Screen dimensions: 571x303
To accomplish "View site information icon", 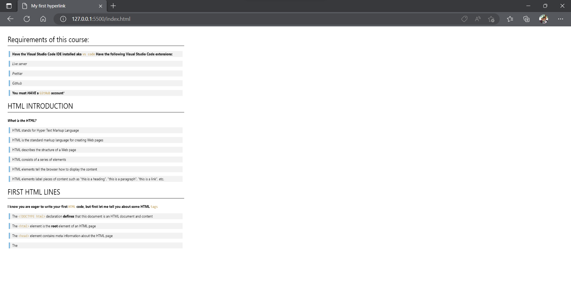I will [x=63, y=19].
